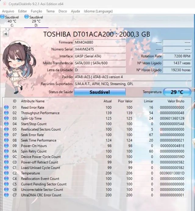The height and width of the screenshot is (211, 195).
Task: Click the status icon of Seek Time Performance
Action: pyautogui.click(x=6, y=140)
